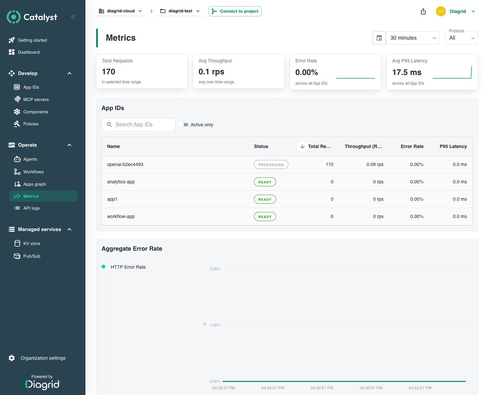The width and height of the screenshot is (488, 395).
Task: Open the Protocol All dropdown
Action: pos(461,38)
